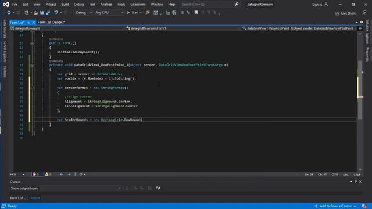Open active documents tab list dropdown
Screen dimensions: 372x209
point(356,22)
